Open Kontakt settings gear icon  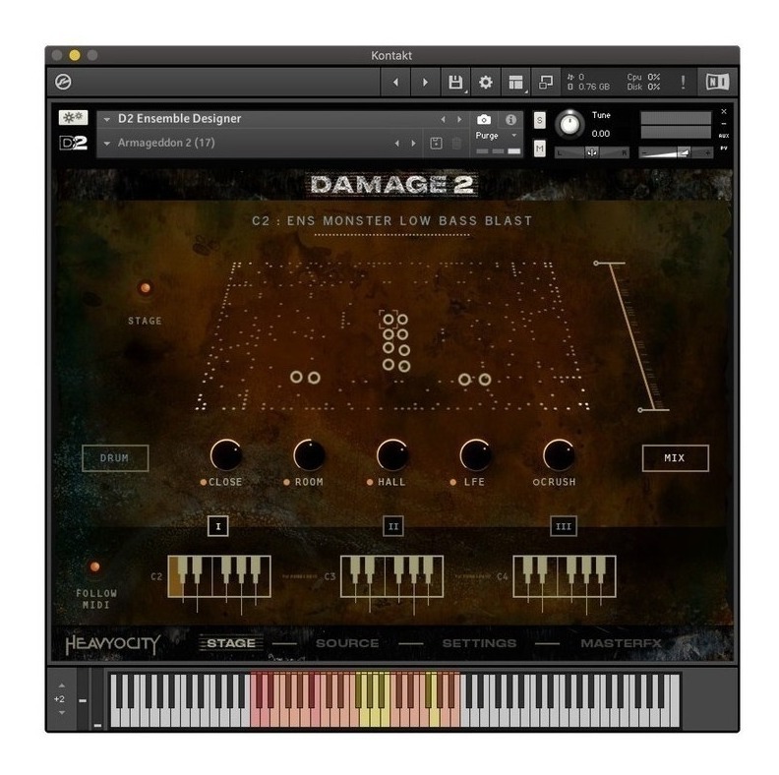[485, 83]
